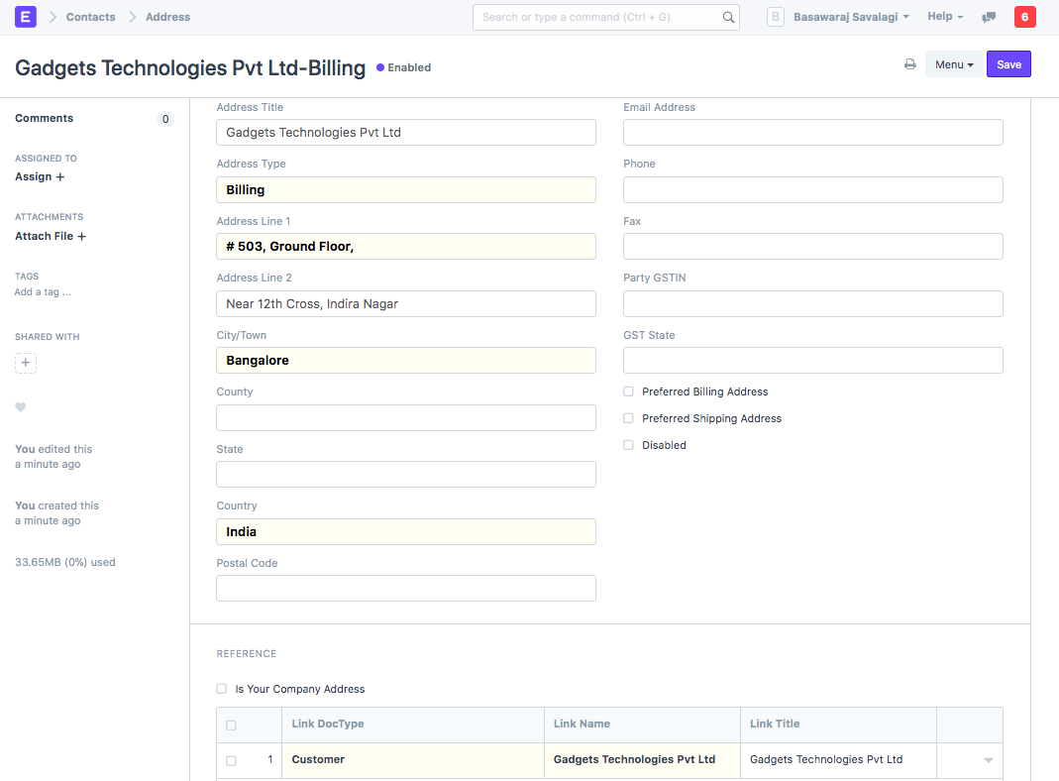Like this document with the heart icon
1059x781 pixels.
[x=21, y=407]
